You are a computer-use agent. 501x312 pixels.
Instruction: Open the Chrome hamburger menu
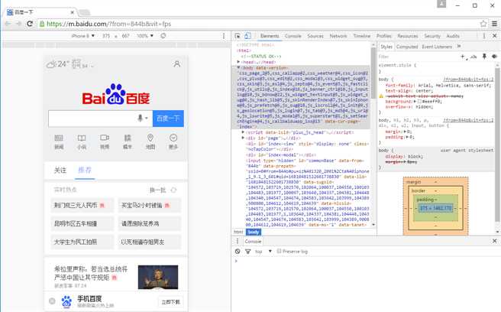(x=494, y=24)
